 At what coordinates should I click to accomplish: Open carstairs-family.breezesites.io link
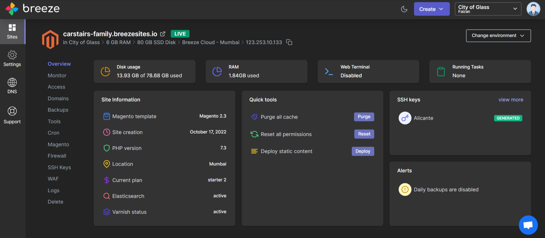[x=110, y=34]
